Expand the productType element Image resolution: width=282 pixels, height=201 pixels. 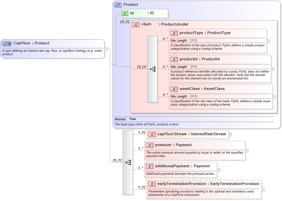pyautogui.click(x=268, y=41)
